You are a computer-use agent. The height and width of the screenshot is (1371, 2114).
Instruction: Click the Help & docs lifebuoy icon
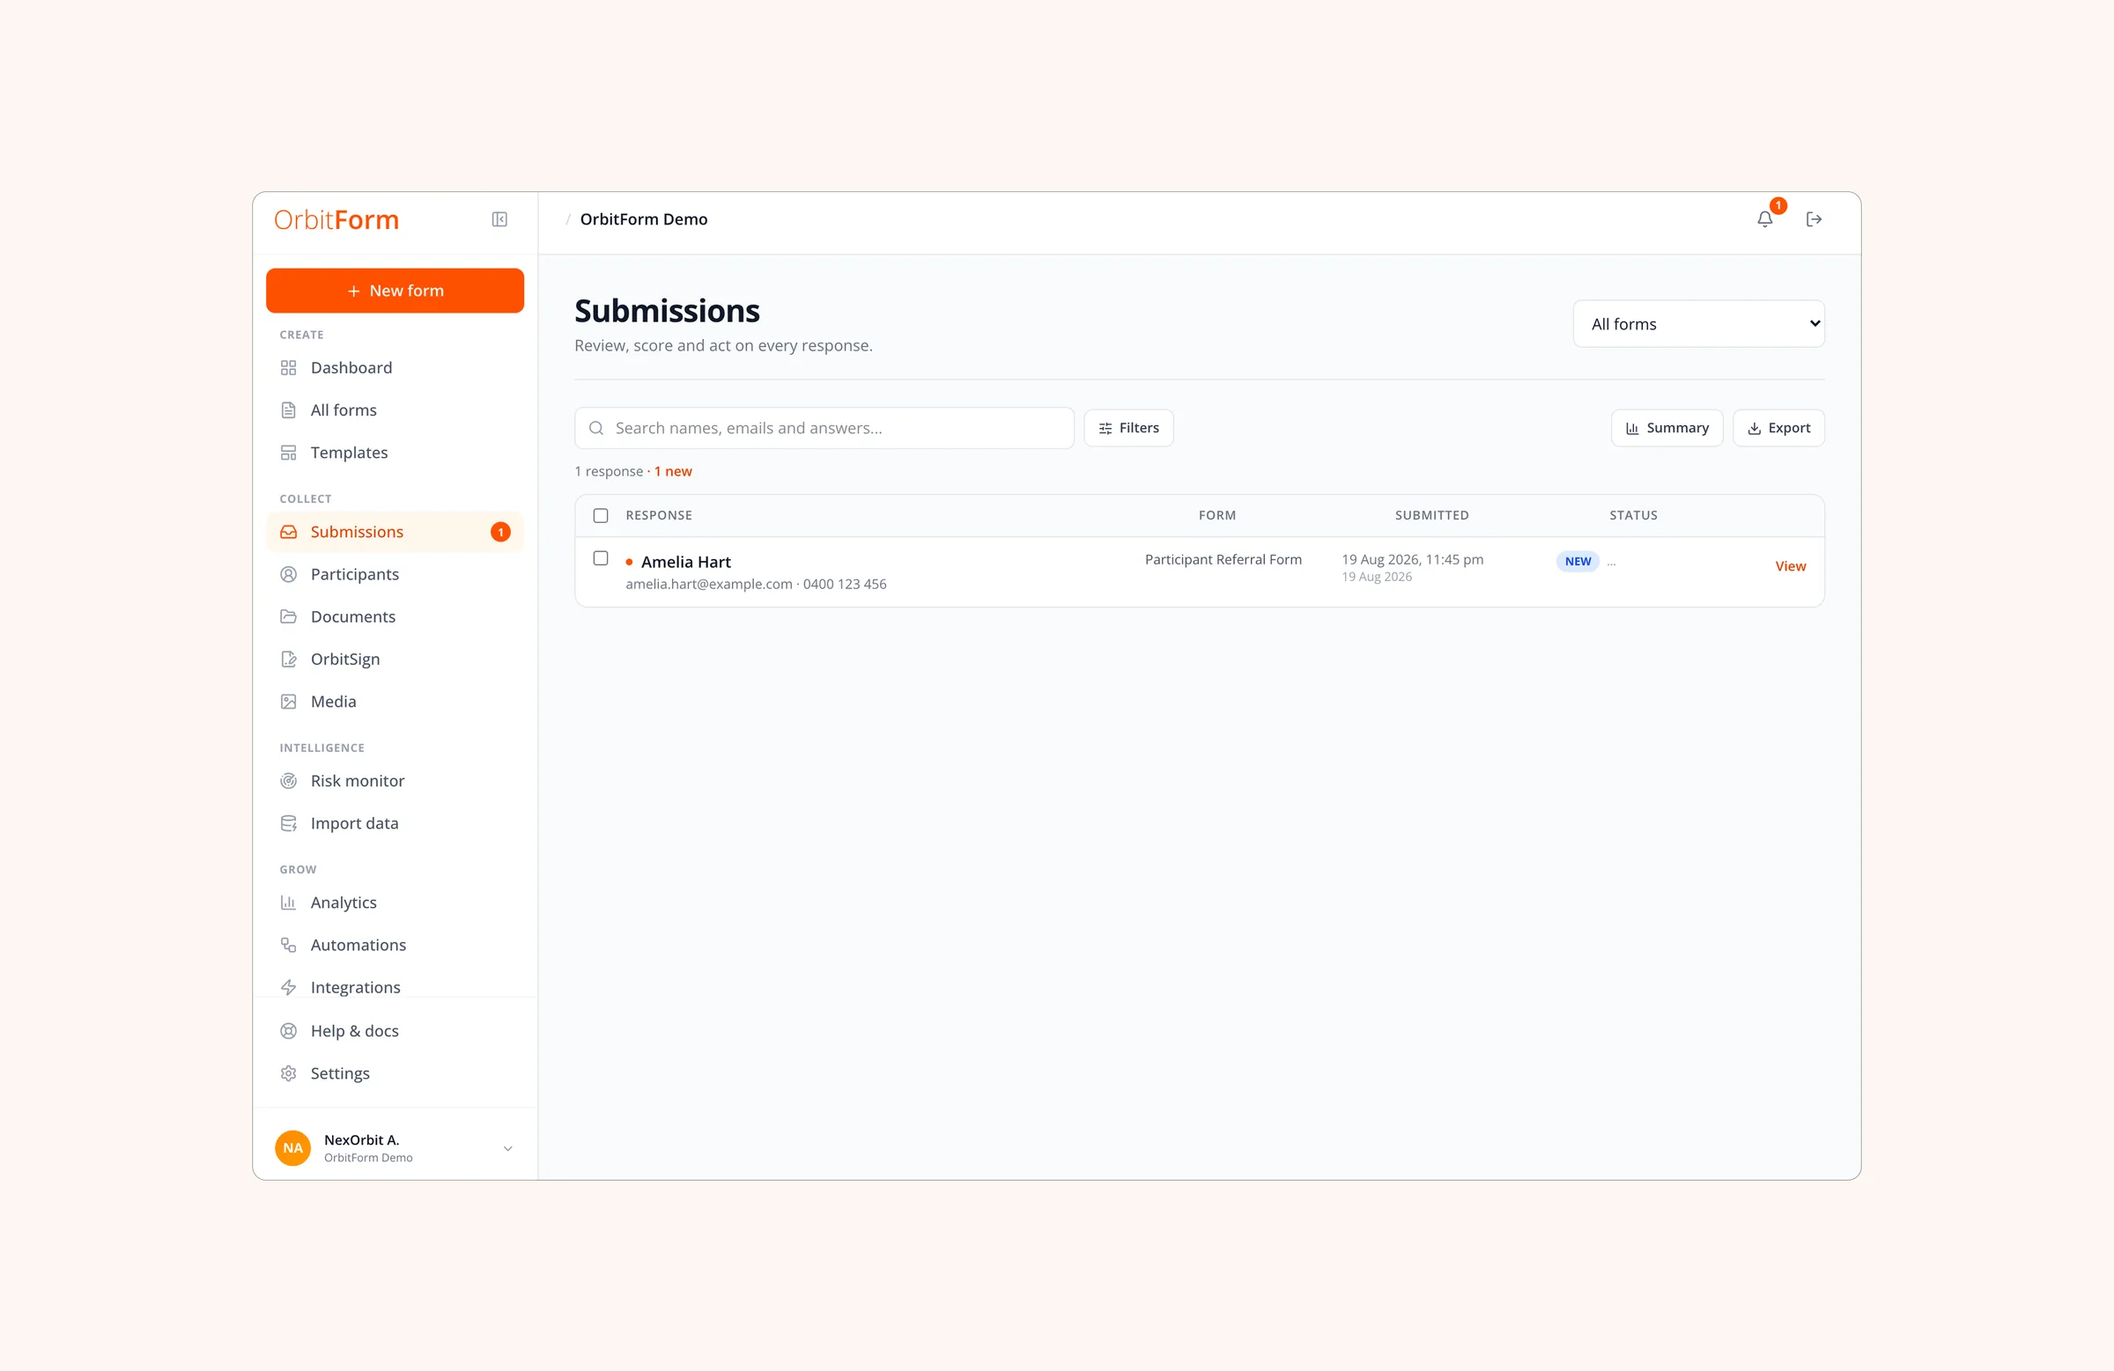click(x=289, y=1031)
